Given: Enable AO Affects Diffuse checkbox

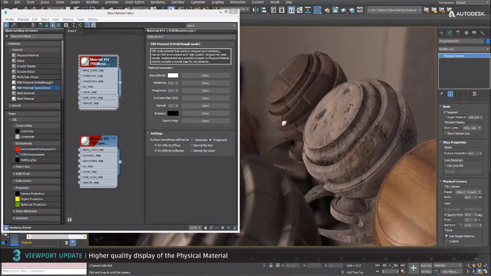Looking at the screenshot, I should (x=156, y=145).
